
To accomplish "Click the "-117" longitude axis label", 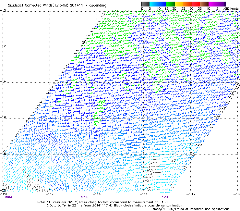I will tap(50, 194).
